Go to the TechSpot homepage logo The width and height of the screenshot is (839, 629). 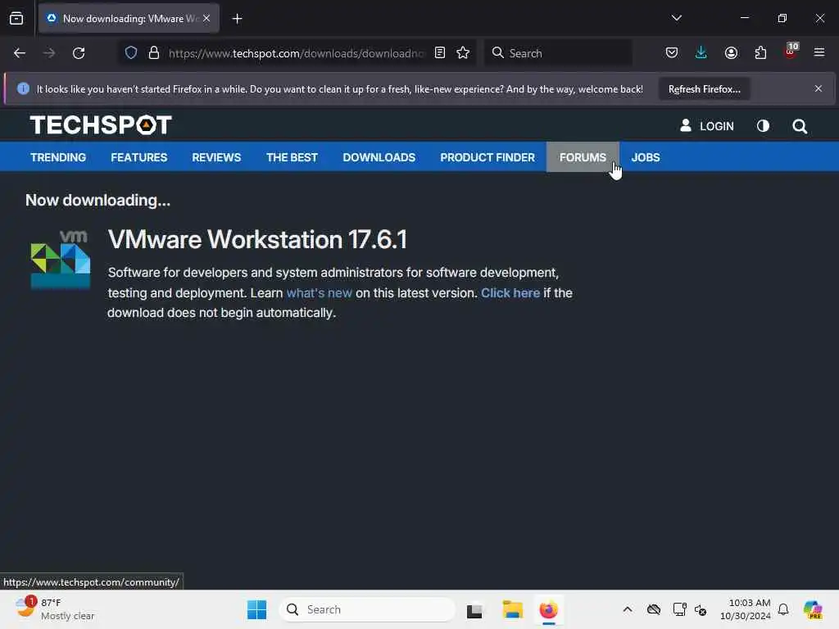pyautogui.click(x=101, y=125)
